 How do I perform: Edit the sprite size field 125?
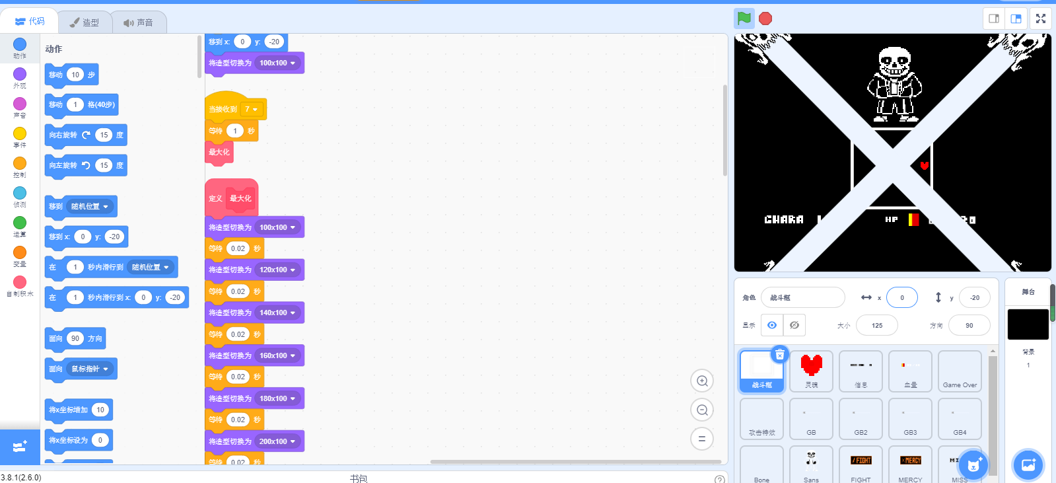coord(876,325)
